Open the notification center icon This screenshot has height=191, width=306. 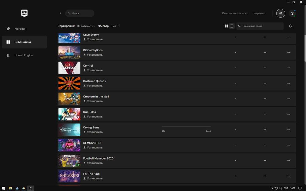(x=300, y=188)
